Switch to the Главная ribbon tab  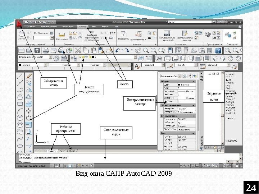[31, 27]
